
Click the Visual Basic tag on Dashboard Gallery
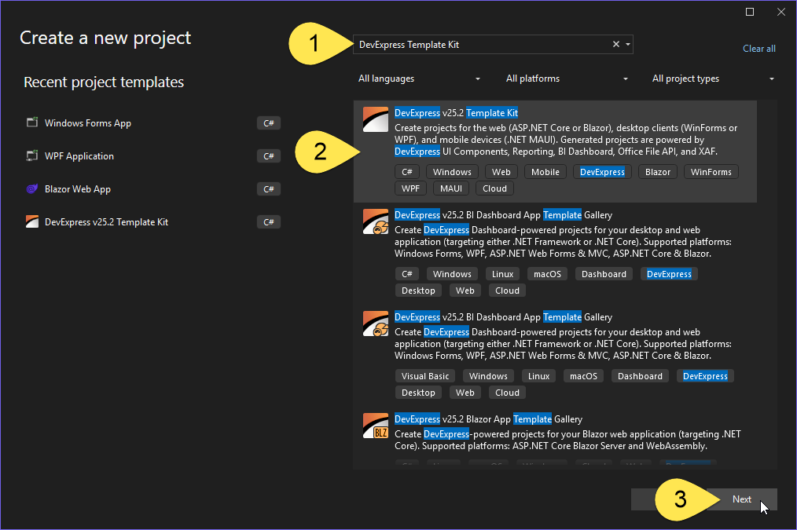pyautogui.click(x=425, y=376)
